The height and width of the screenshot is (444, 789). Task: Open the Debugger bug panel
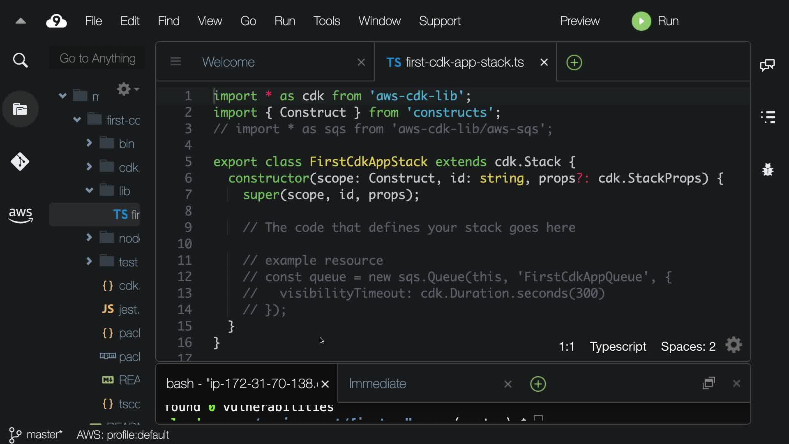coord(768,169)
